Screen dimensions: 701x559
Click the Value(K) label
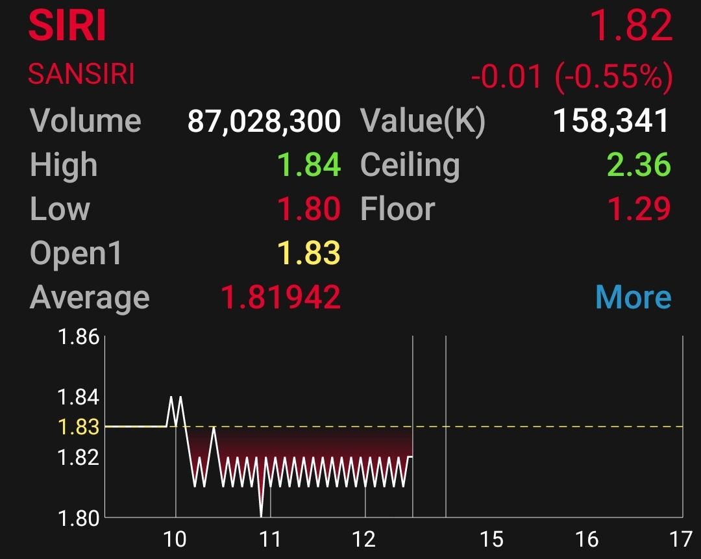[x=423, y=121]
